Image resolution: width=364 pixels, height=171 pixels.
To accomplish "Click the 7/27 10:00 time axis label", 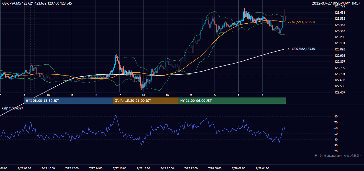I will [x=48, y=168].
